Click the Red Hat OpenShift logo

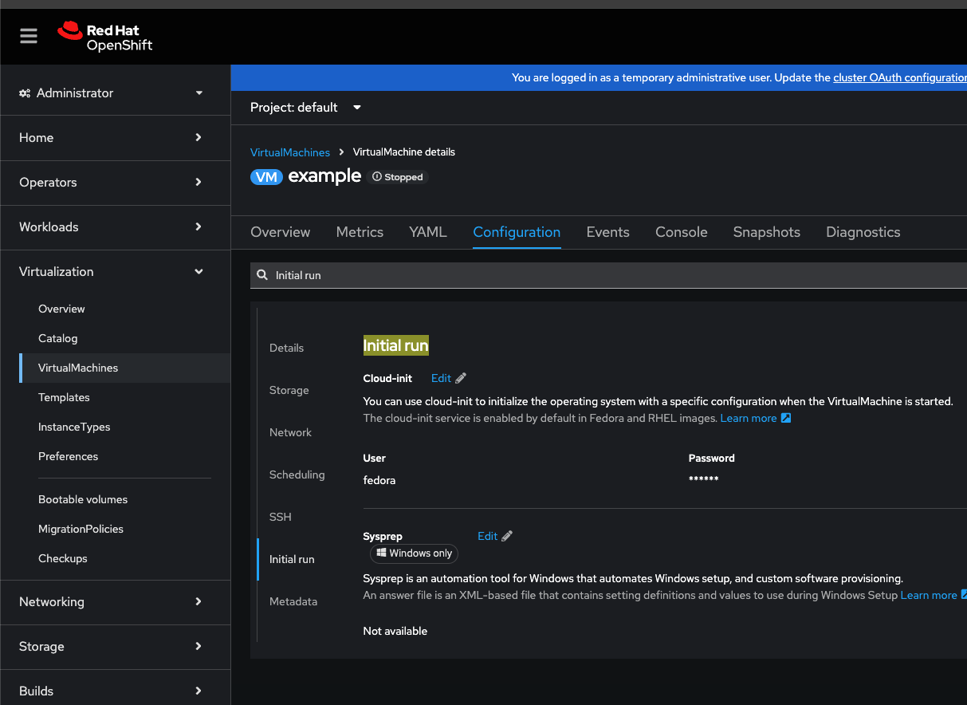(x=104, y=37)
